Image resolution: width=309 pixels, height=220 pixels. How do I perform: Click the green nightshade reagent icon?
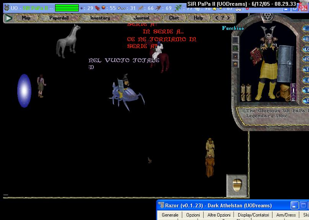point(178,8)
